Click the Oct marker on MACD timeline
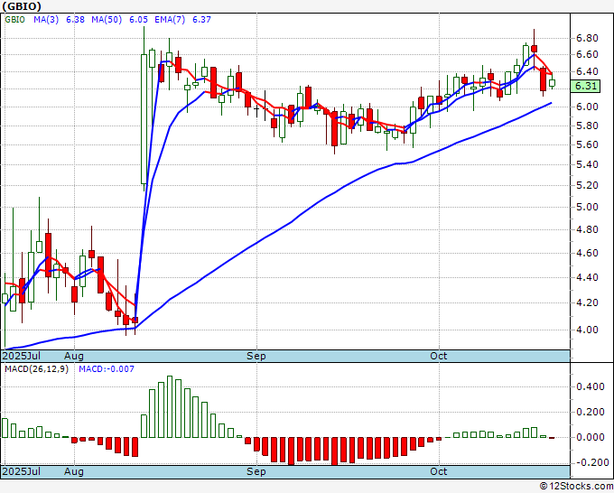 [438, 471]
